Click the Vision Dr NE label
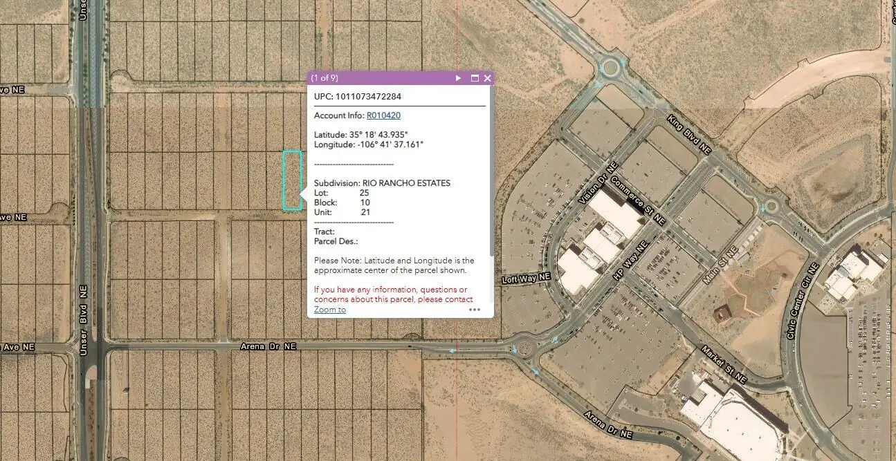Screen dimensions: 896x461 pos(597,183)
